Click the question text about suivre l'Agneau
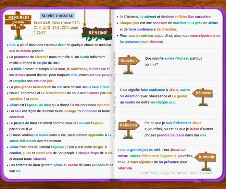This screenshot has width=226, height=189. click(x=173, y=61)
